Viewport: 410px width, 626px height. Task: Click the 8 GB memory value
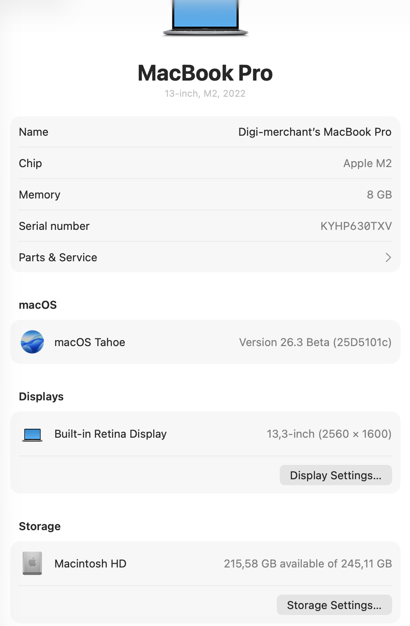(379, 195)
